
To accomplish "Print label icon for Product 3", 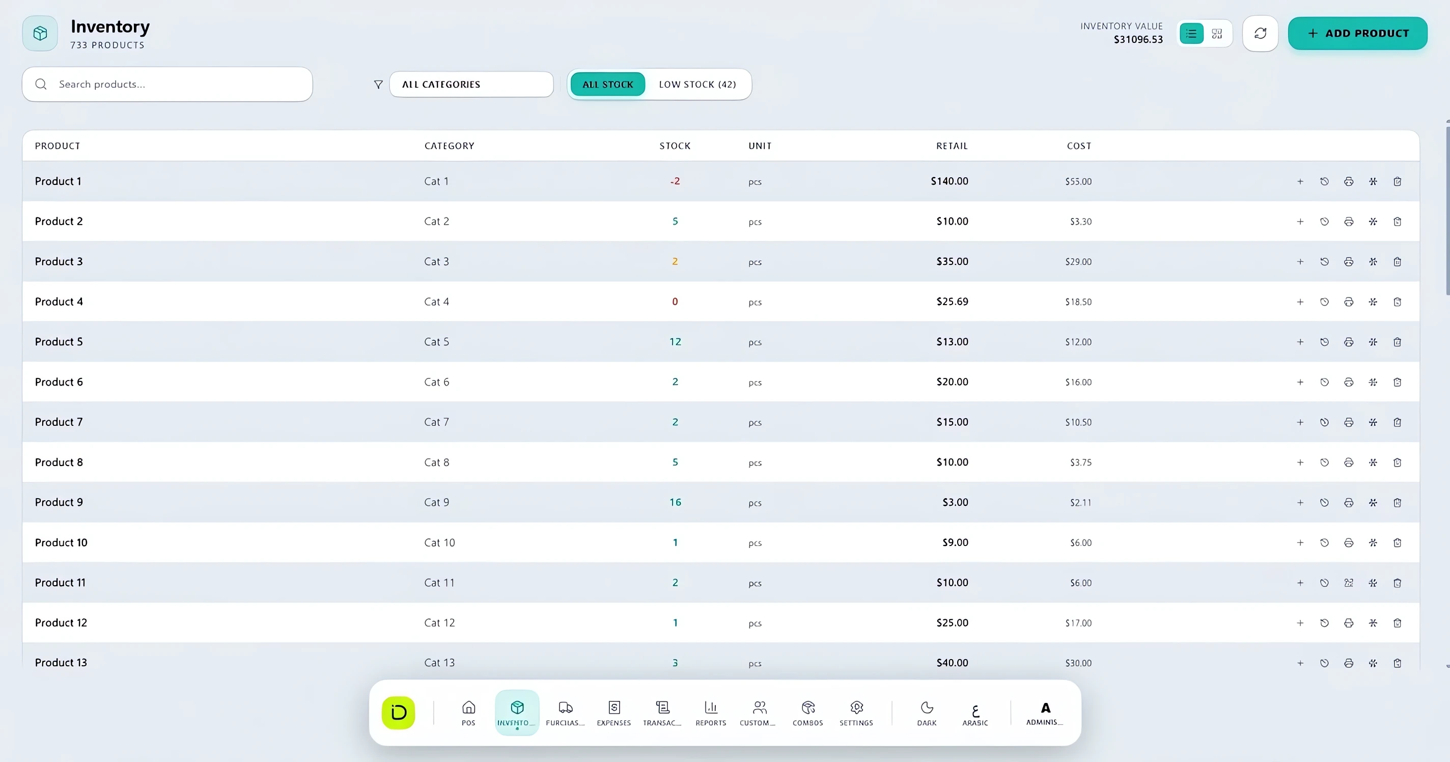I will [x=1349, y=262].
